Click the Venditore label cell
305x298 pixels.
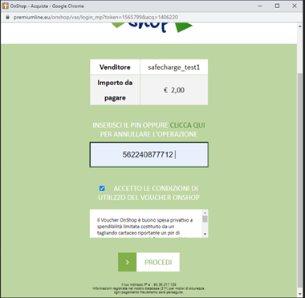click(115, 67)
